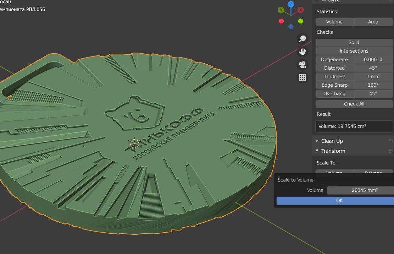Click the red negative X axis dot

[x=281, y=21]
